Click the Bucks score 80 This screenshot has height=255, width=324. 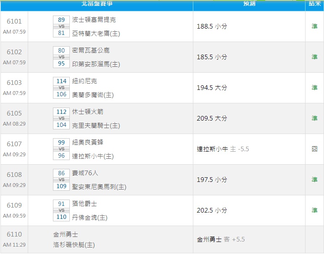pos(61,50)
